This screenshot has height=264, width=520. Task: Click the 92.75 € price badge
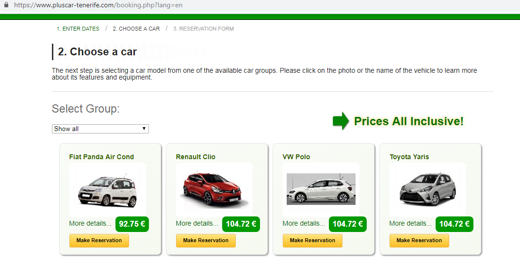(x=132, y=224)
